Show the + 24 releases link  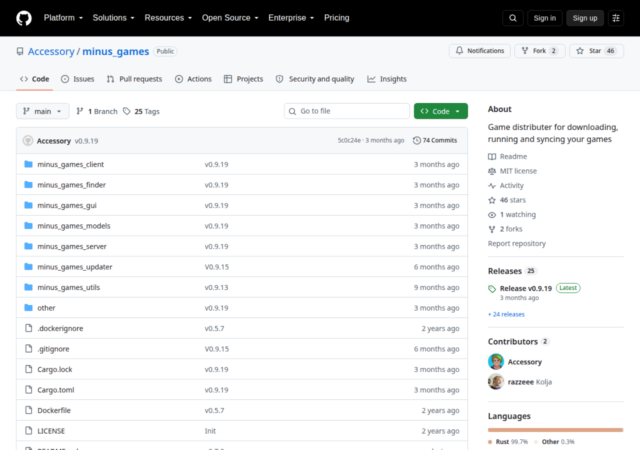(506, 314)
